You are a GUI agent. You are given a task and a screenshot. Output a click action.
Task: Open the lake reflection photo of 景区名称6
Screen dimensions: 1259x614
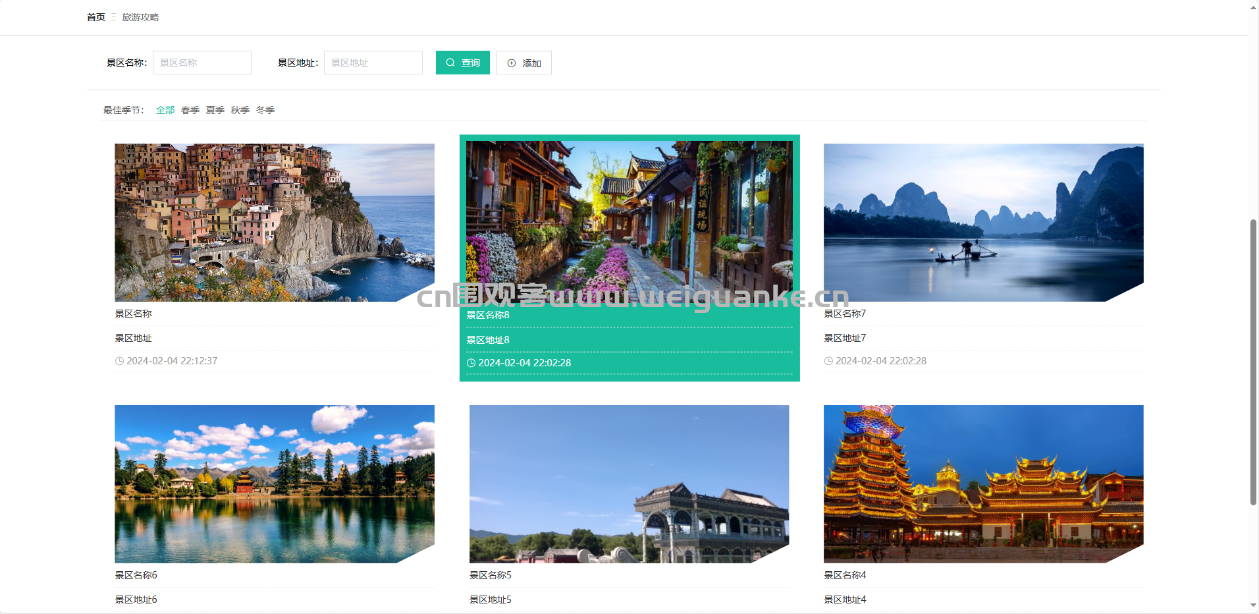(275, 484)
